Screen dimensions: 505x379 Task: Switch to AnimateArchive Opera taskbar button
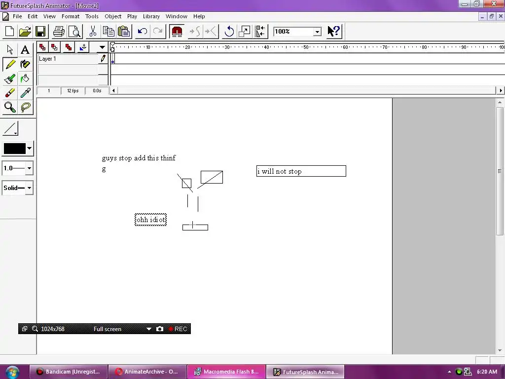tap(147, 372)
